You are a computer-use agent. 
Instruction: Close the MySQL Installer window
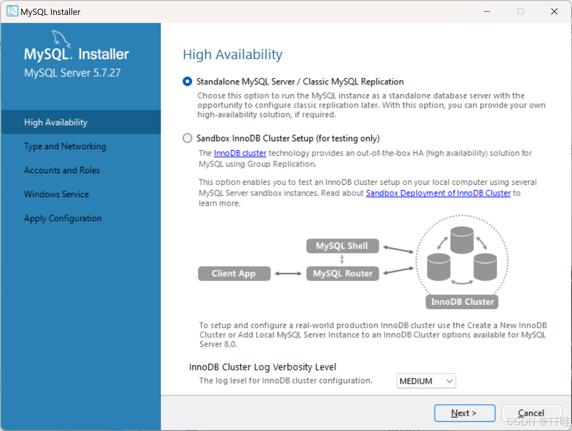(554, 12)
